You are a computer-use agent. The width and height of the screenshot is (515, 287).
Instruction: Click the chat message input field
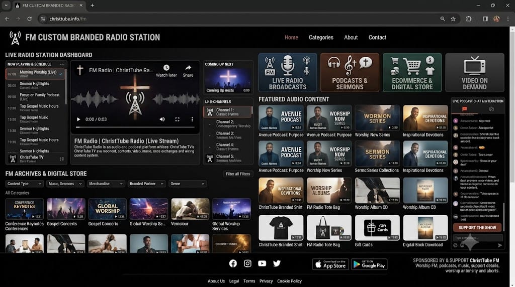point(477,238)
